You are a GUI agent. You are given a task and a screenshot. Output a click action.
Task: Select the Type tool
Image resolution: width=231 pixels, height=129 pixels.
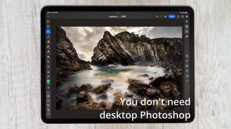[x=48, y=67]
